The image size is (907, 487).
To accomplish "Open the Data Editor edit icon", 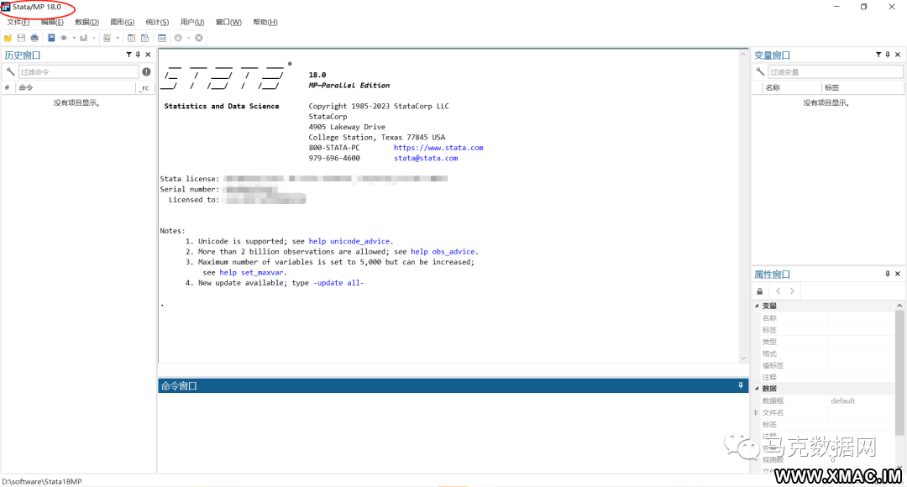I will 132,38.
